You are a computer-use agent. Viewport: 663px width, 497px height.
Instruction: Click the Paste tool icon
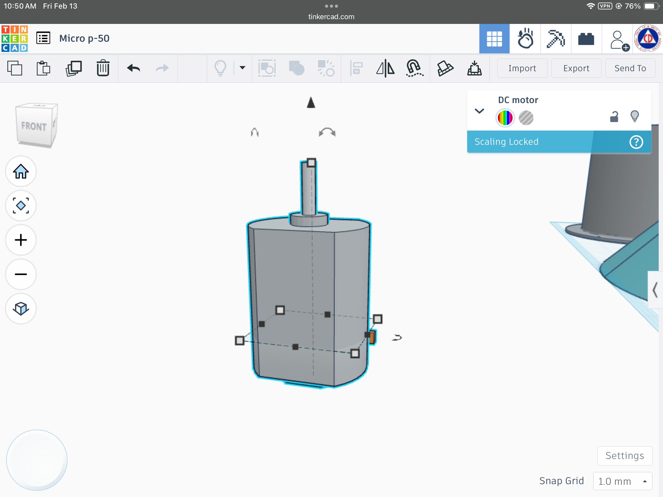43,68
